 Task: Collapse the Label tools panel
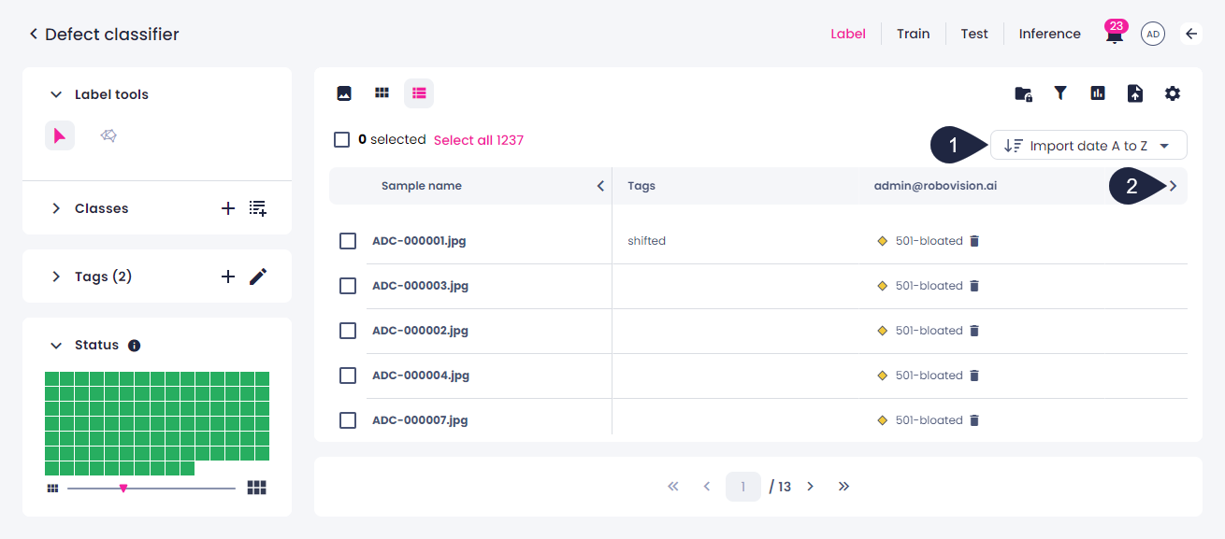[x=56, y=95]
